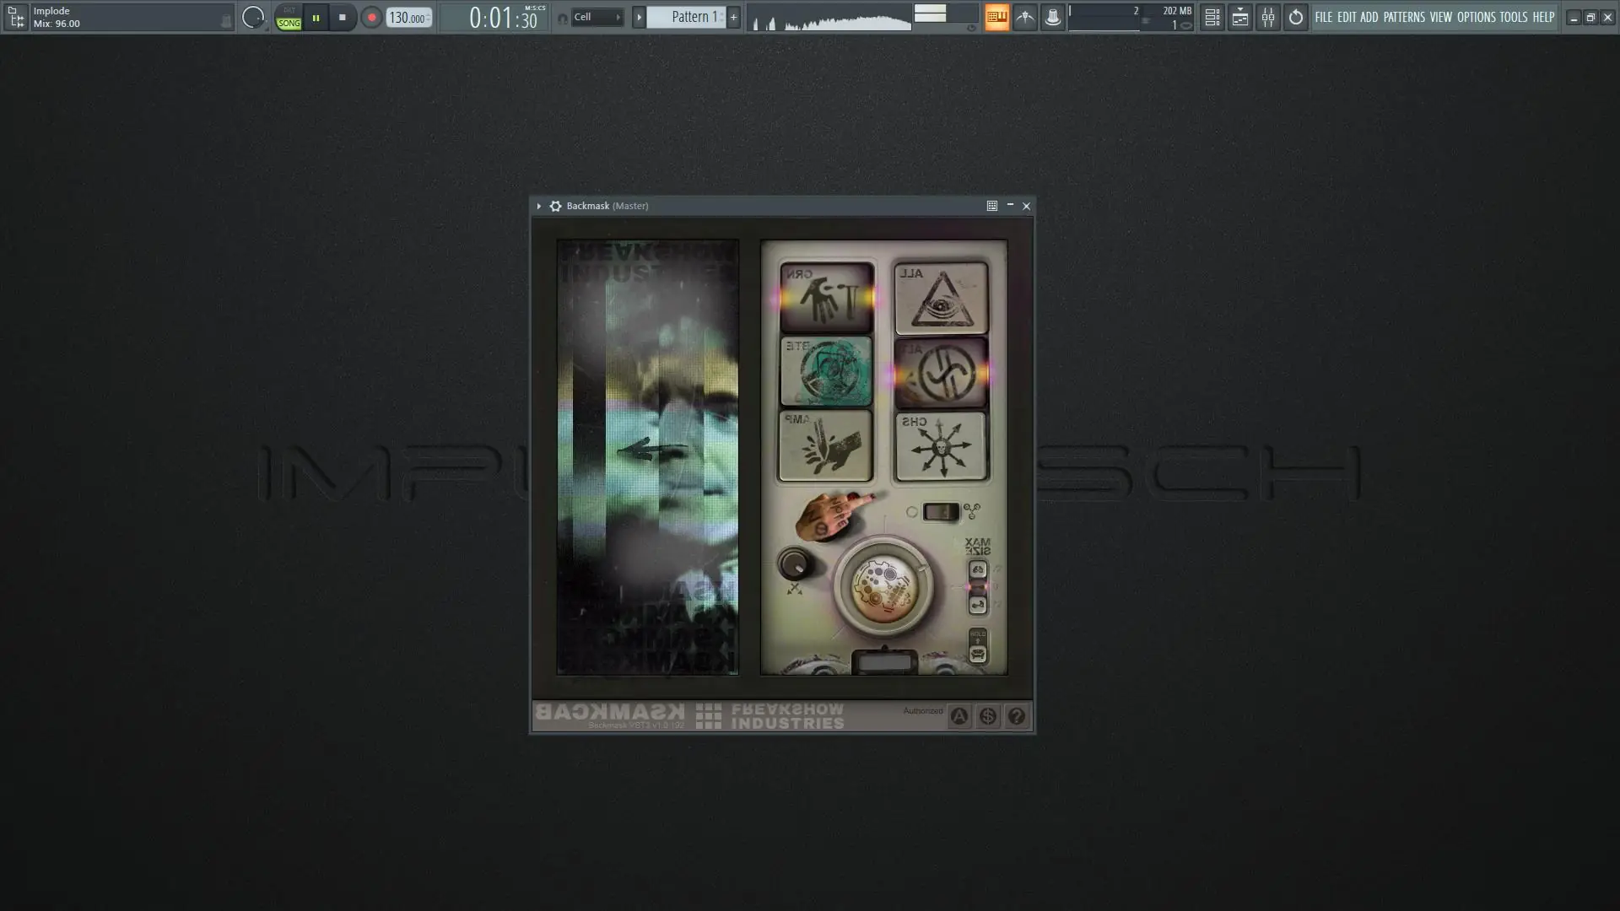Toggle the HOLD couch button
Screen dimensions: 1620x911
click(978, 654)
